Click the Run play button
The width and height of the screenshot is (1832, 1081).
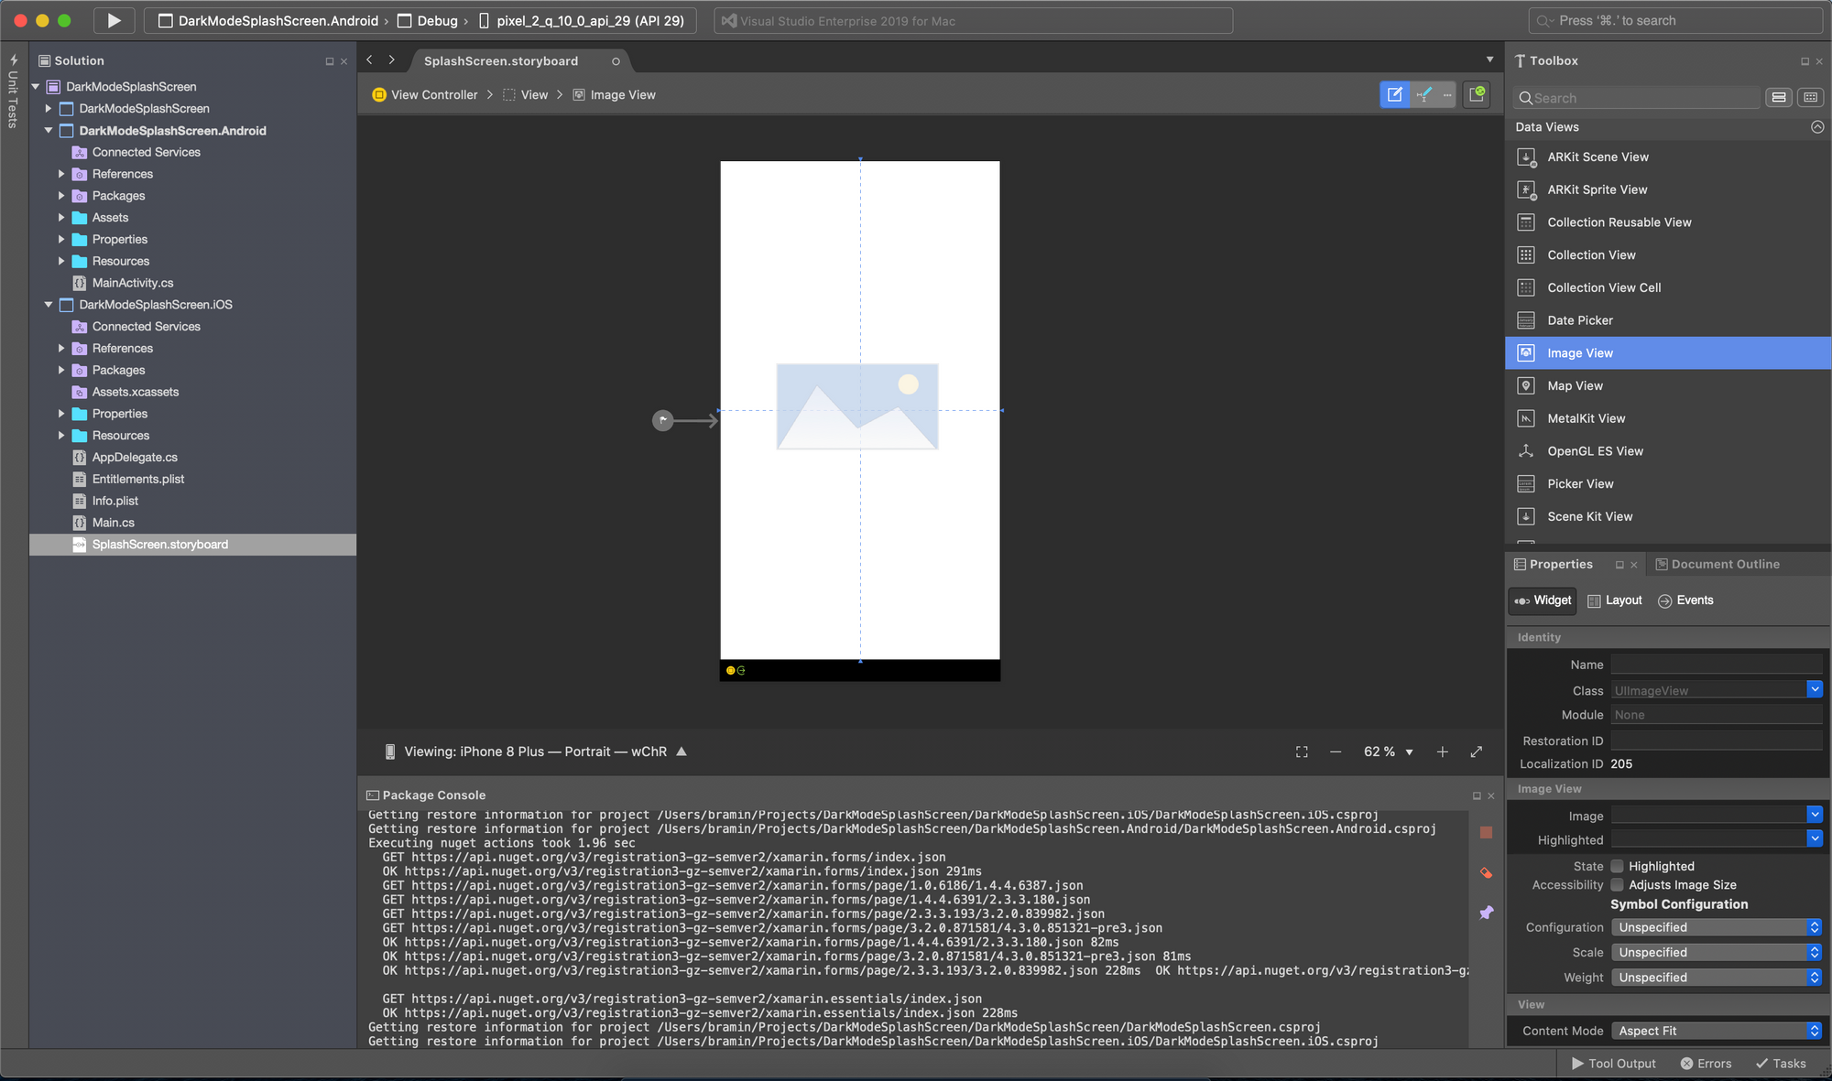pos(114,20)
